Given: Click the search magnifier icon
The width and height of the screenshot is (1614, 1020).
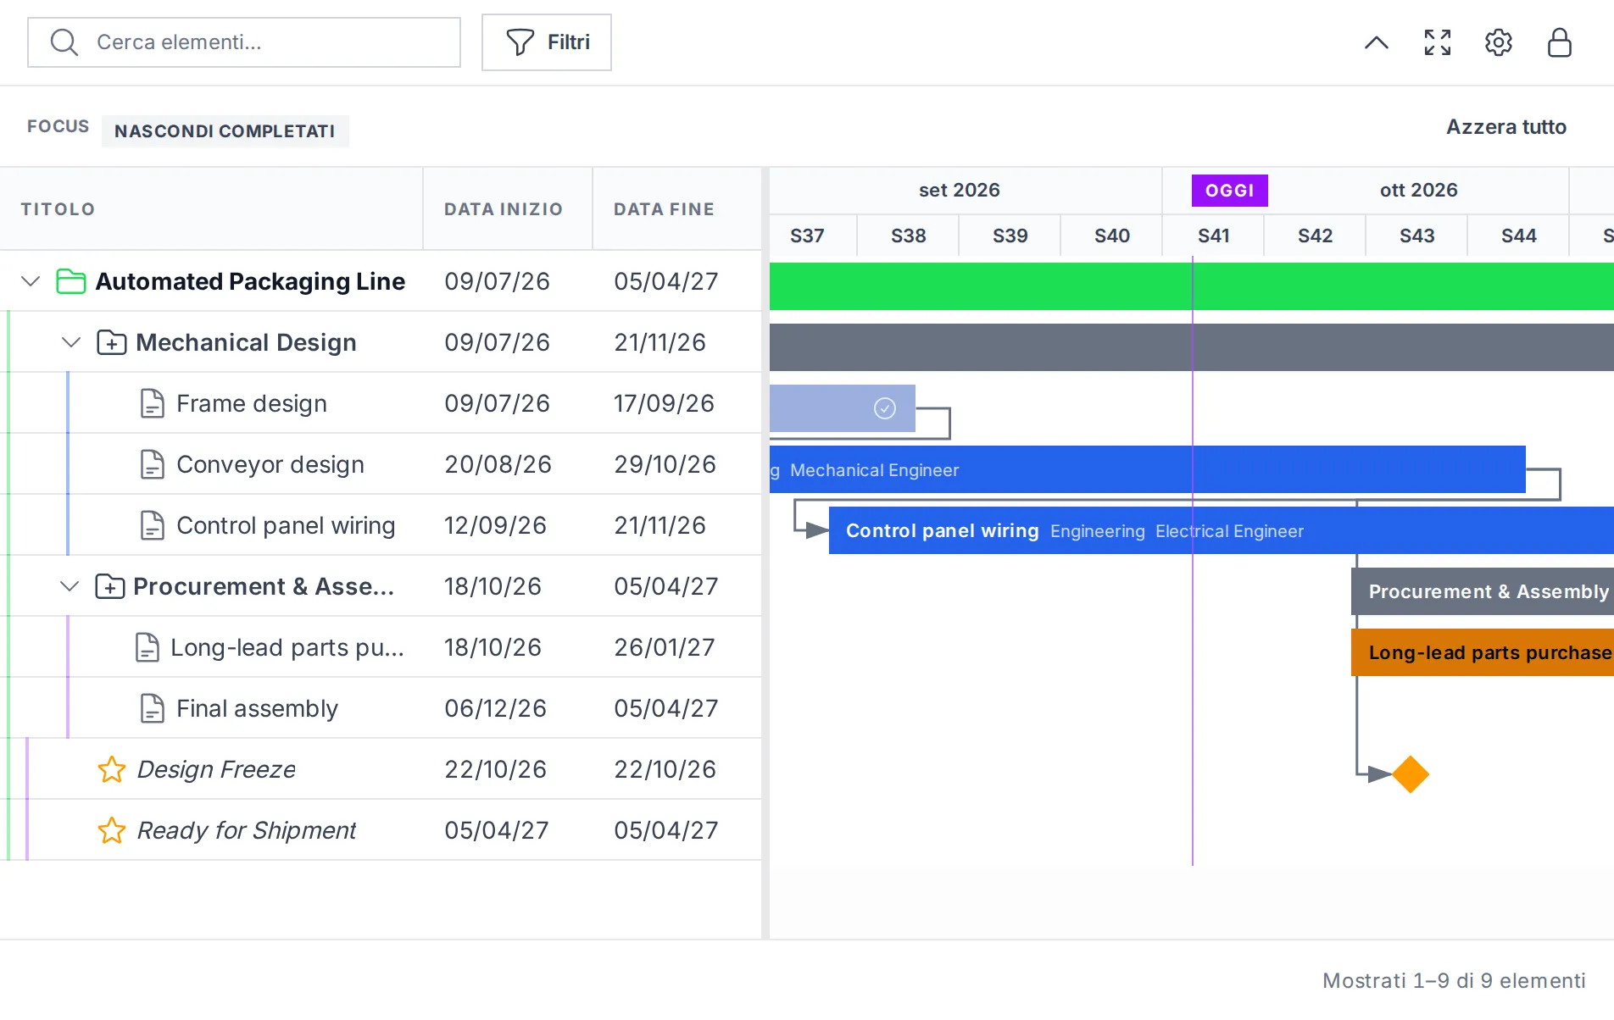Looking at the screenshot, I should pyautogui.click(x=64, y=42).
